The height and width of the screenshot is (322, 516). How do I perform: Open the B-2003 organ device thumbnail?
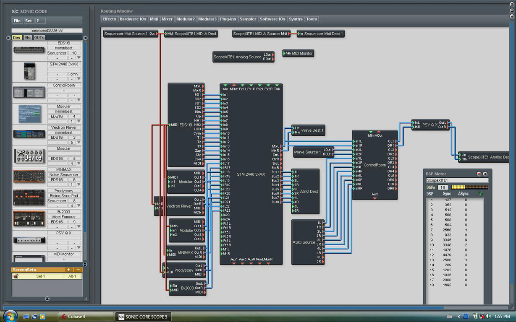pyautogui.click(x=29, y=218)
